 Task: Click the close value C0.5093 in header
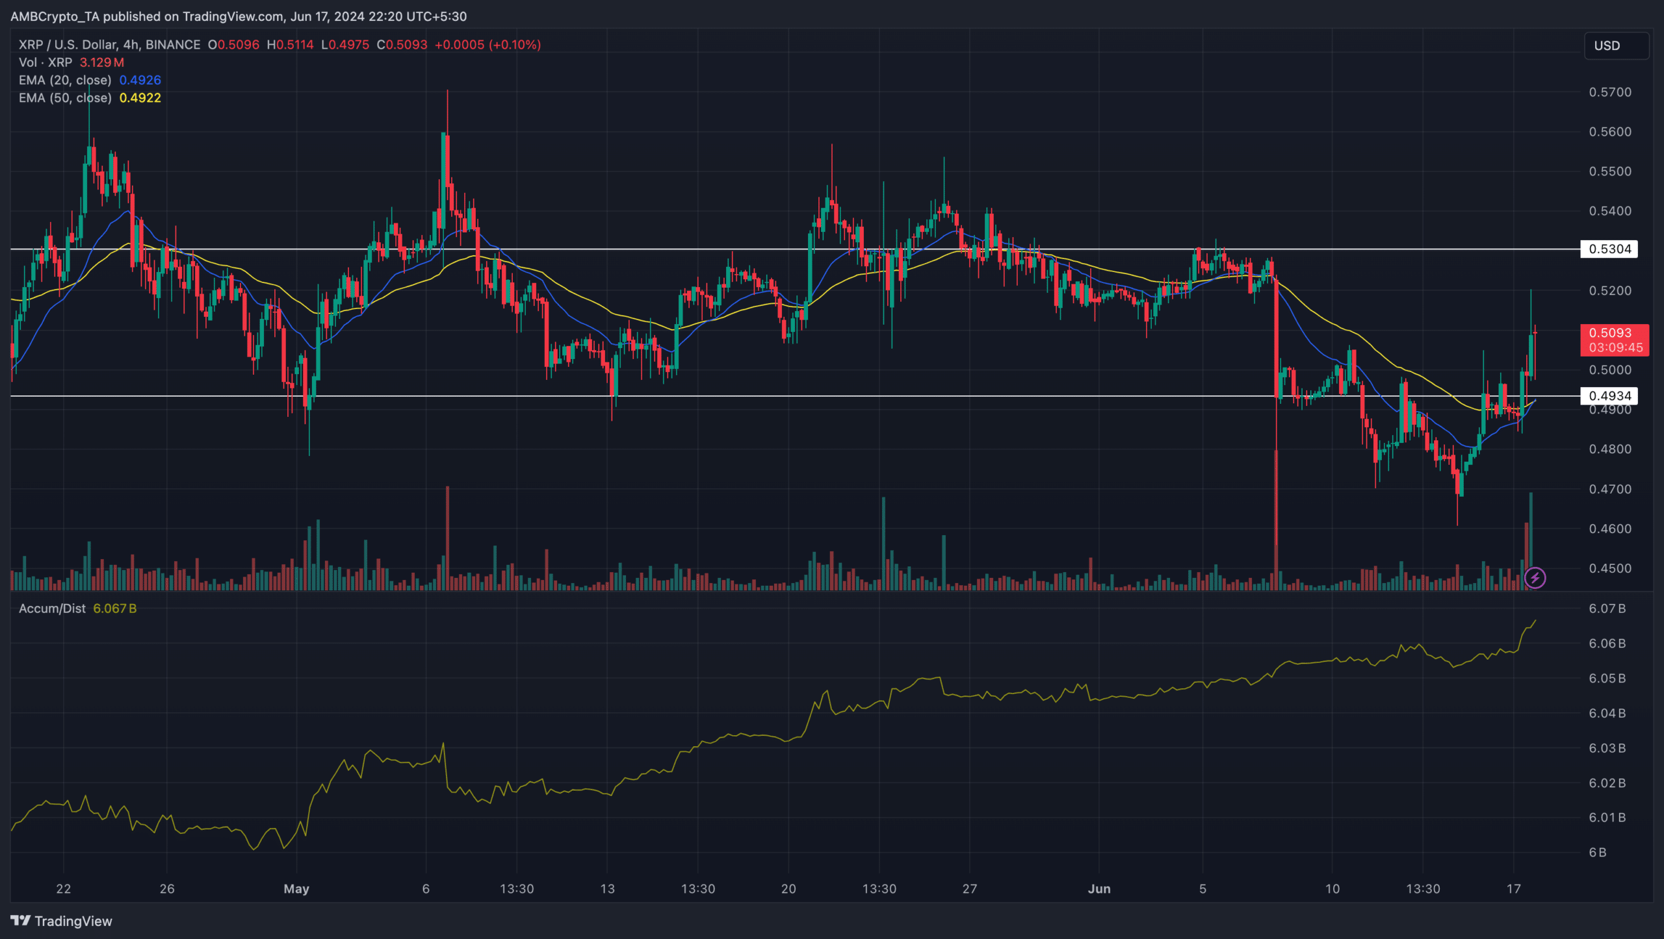tap(402, 45)
